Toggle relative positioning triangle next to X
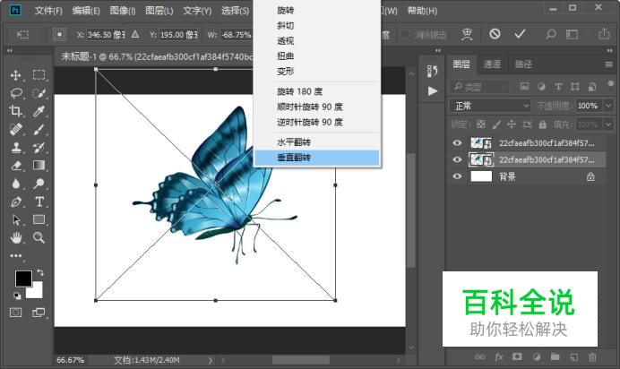620x369 pixels. pos(135,34)
